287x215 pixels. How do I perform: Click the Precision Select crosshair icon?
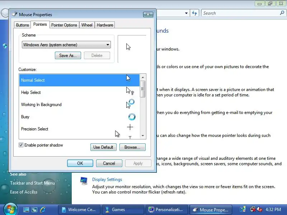130,127
